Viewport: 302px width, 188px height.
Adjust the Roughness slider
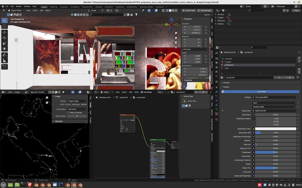tap(276, 152)
